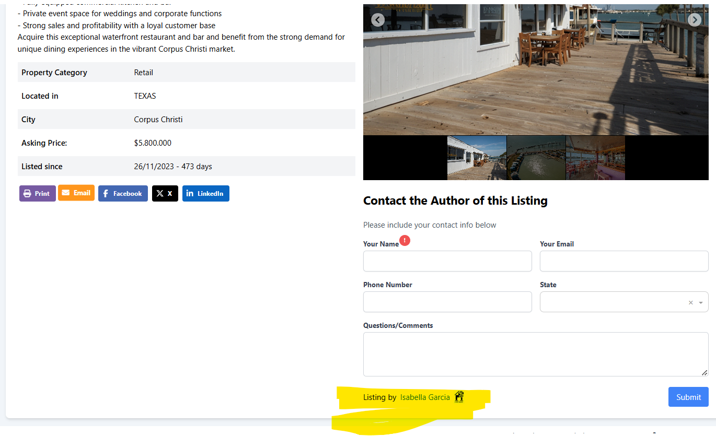716x436 pixels.
Task: Click the Print share button
Action: coord(37,194)
